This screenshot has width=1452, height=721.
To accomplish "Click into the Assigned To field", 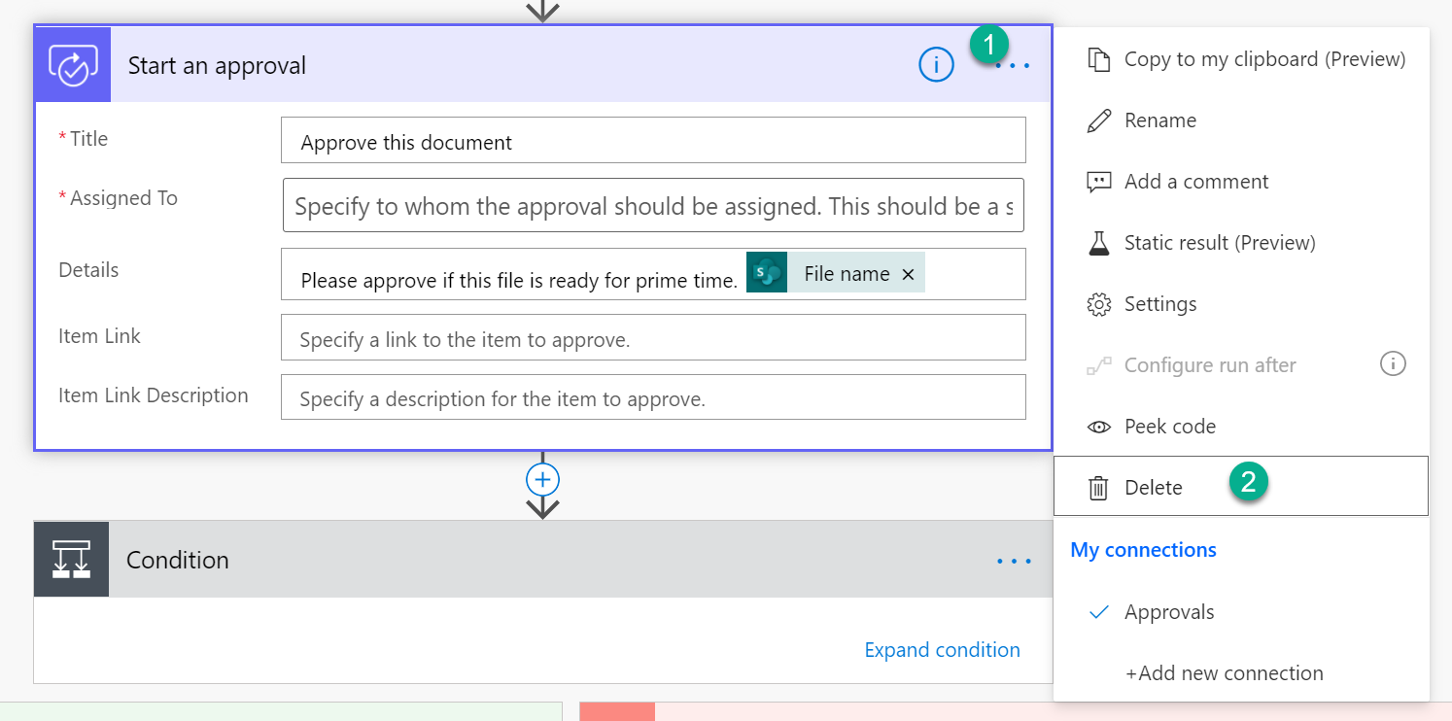I will click(653, 205).
